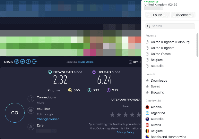Rate provider Zare two stars
The image size is (199, 139).
tap(119, 115)
